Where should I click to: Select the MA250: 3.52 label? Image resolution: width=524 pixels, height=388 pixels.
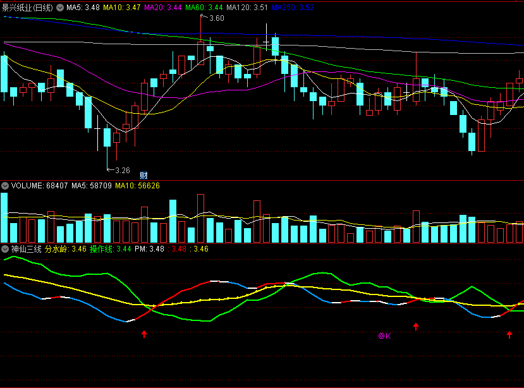pos(293,8)
